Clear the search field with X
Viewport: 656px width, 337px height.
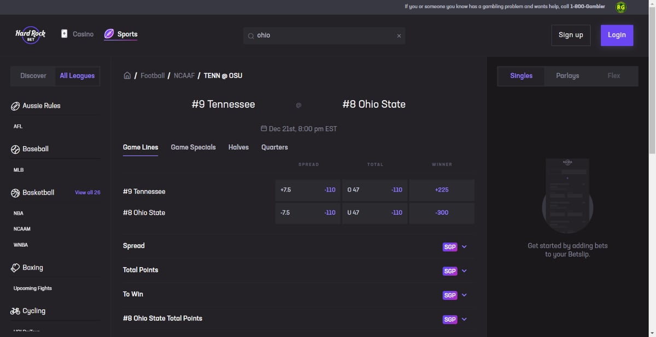point(399,36)
